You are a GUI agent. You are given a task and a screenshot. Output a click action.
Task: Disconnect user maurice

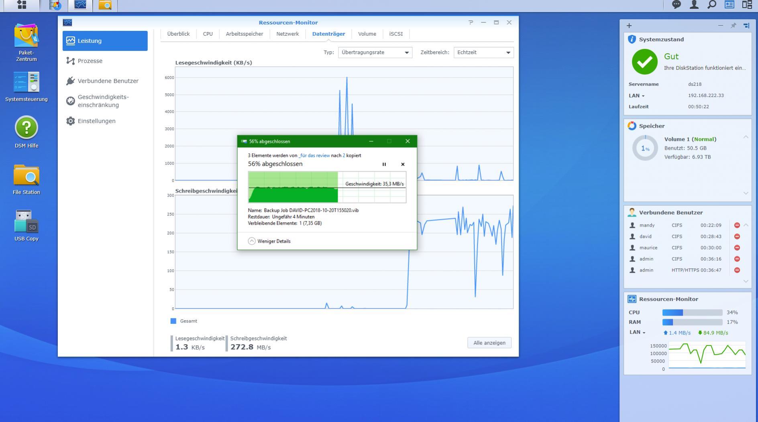(x=737, y=248)
